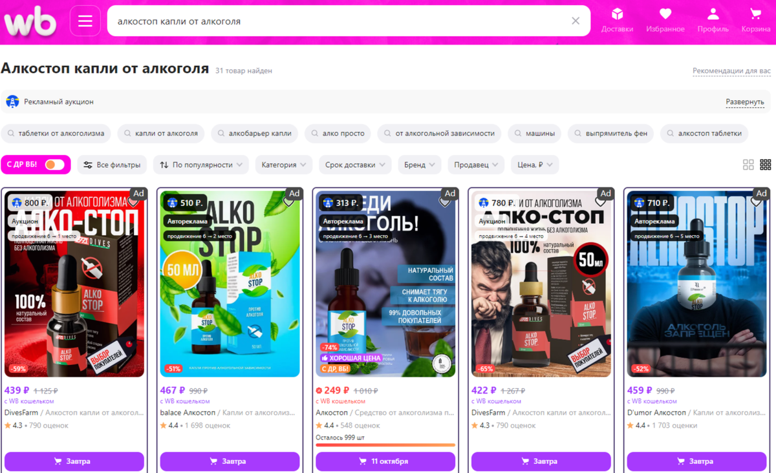
Task: Select search suggestion алкобарьер капли
Action: 255,134
